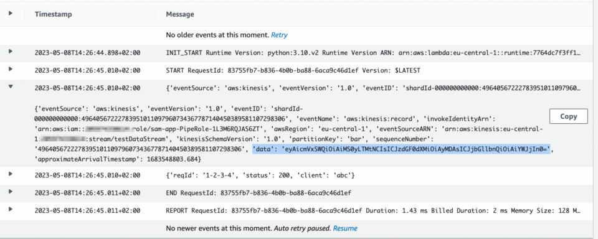
Task: Click the REPORT RequestId Duration message
Action: point(373,210)
